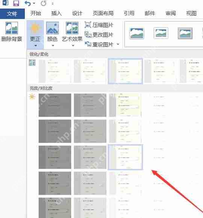
Task: Pick third preset in fourth brightness row
Action: click(125, 183)
